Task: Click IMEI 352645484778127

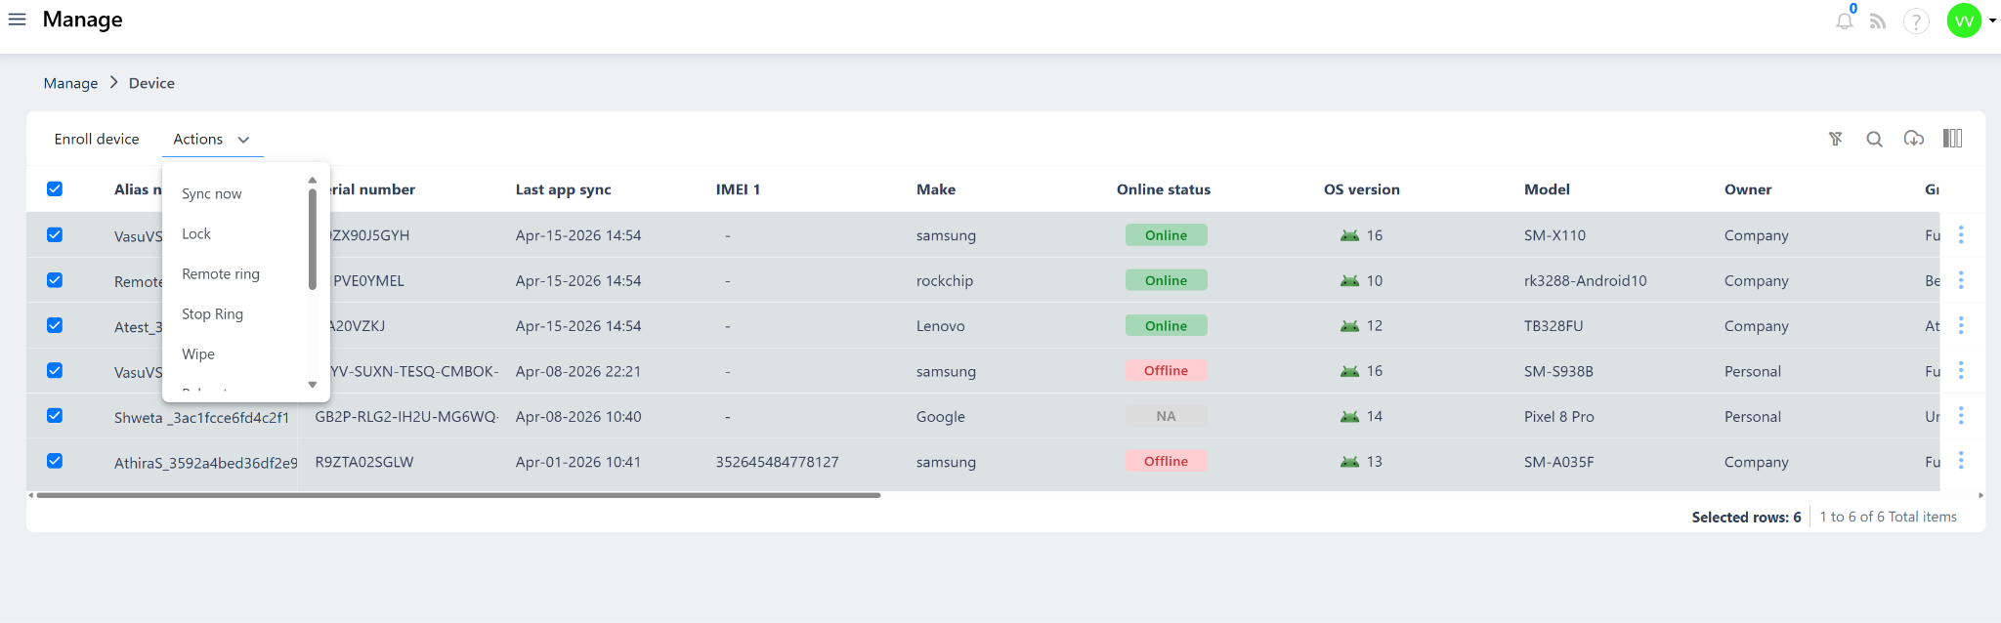Action: [x=777, y=462]
